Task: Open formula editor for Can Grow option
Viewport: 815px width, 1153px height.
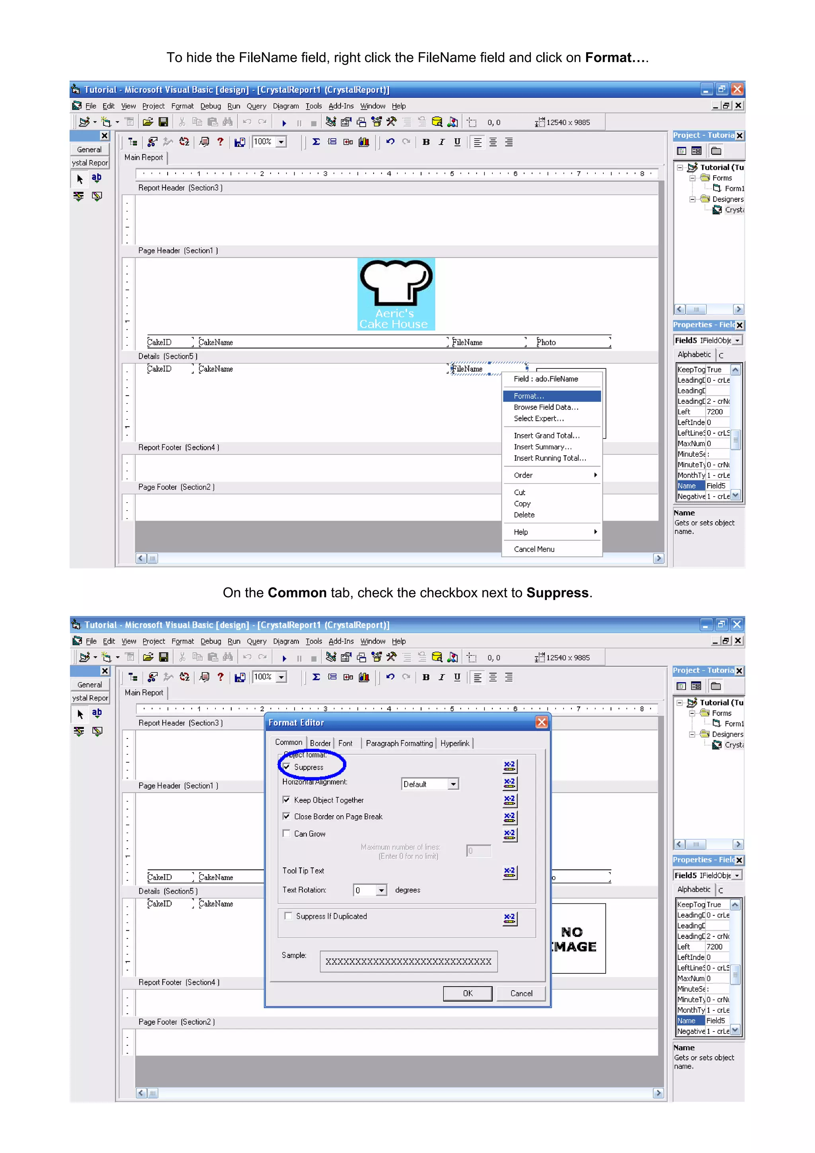Action: [509, 834]
